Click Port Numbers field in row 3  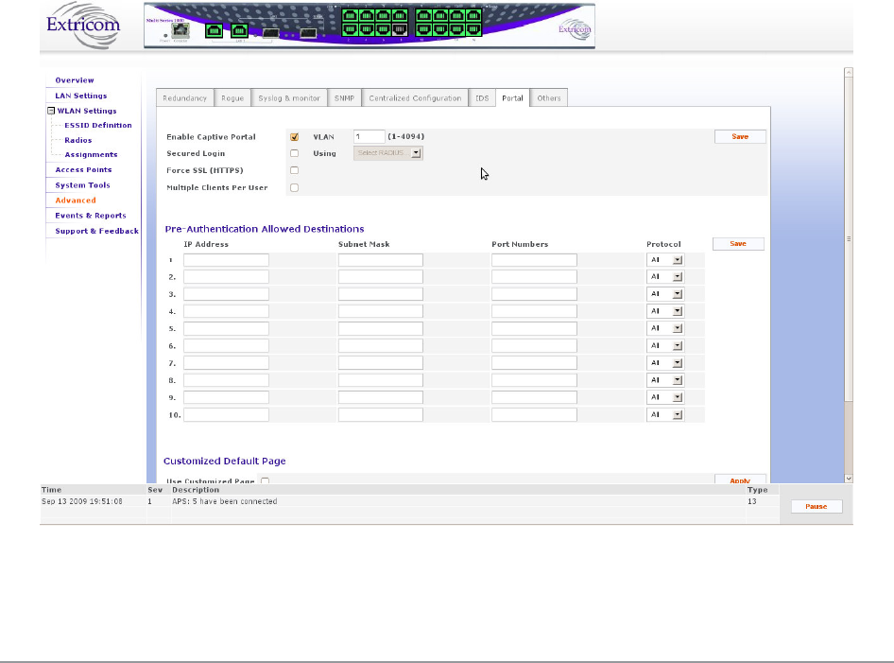click(x=534, y=294)
